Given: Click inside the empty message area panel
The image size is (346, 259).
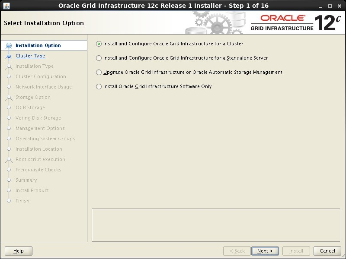Looking at the screenshot, I should click(x=216, y=225).
